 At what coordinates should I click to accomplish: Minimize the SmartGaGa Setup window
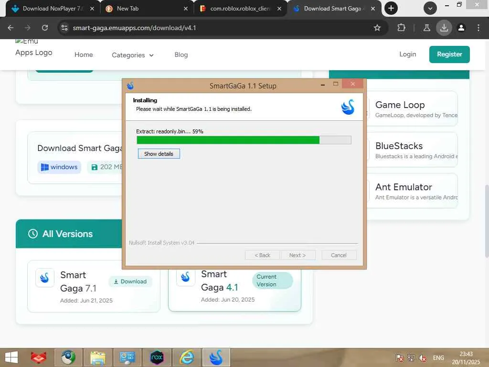coord(323,85)
